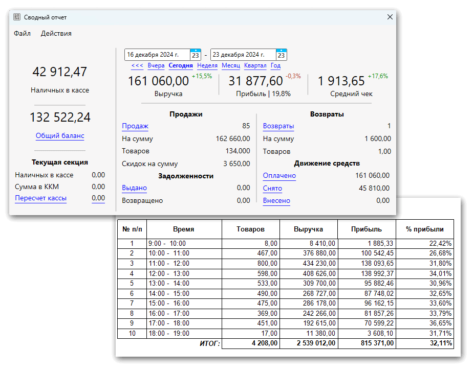Click the start date field 16 декабря 2024
Viewport: 474px width, 372px height.
(x=157, y=55)
